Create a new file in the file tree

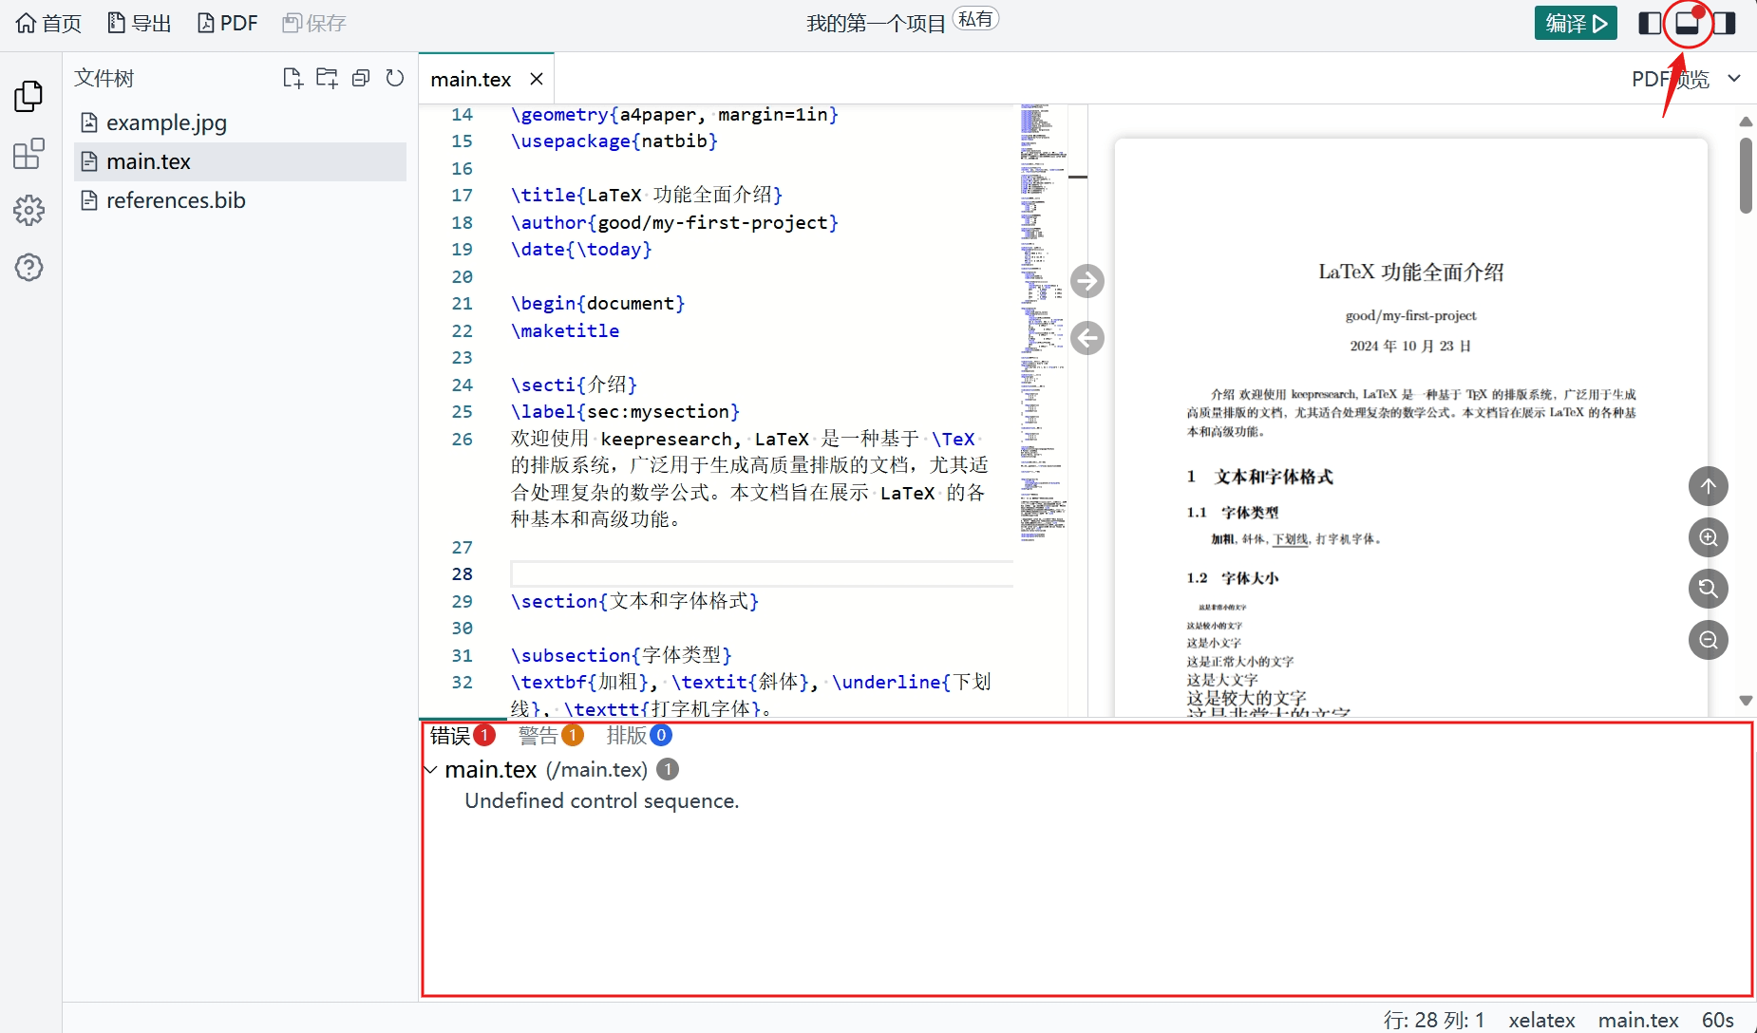coord(293,78)
